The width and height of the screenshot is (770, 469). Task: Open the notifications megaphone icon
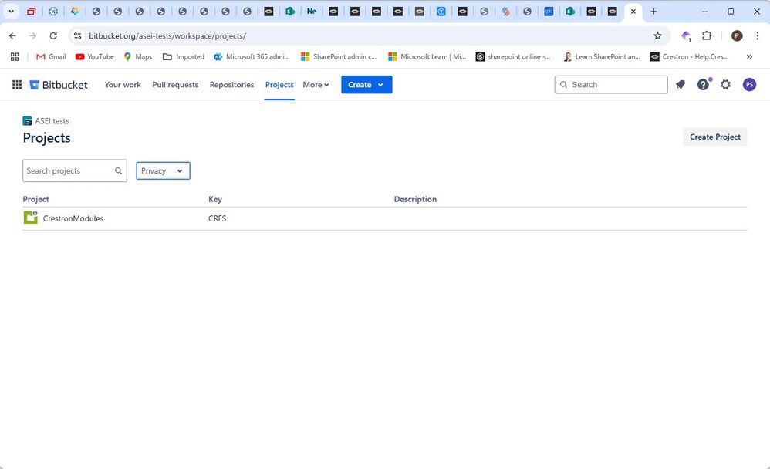[681, 85]
